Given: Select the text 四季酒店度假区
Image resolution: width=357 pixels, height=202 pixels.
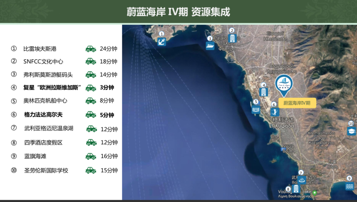Looking at the screenshot, I should pos(43,143).
